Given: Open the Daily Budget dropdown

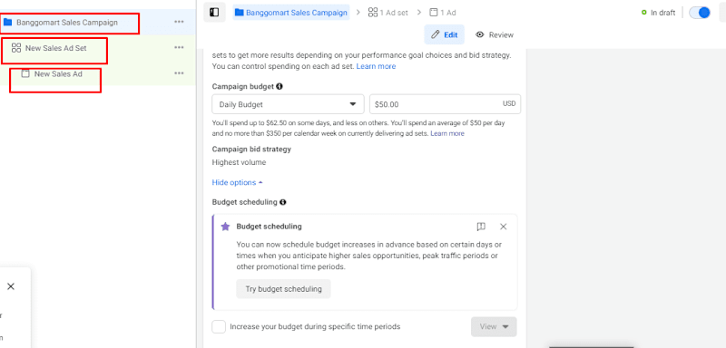Looking at the screenshot, I should (288, 104).
